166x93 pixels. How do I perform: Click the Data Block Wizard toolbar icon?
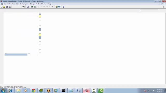(57, 7)
